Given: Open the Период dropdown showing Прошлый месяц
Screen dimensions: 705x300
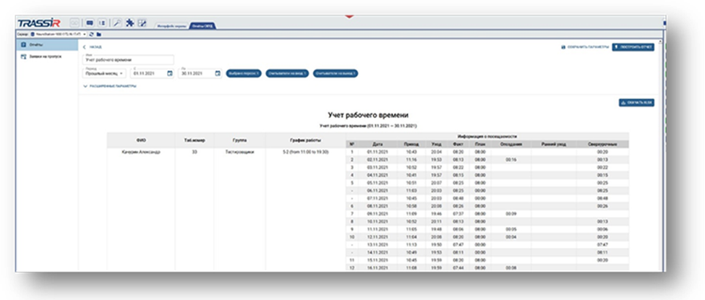Looking at the screenshot, I should [104, 72].
